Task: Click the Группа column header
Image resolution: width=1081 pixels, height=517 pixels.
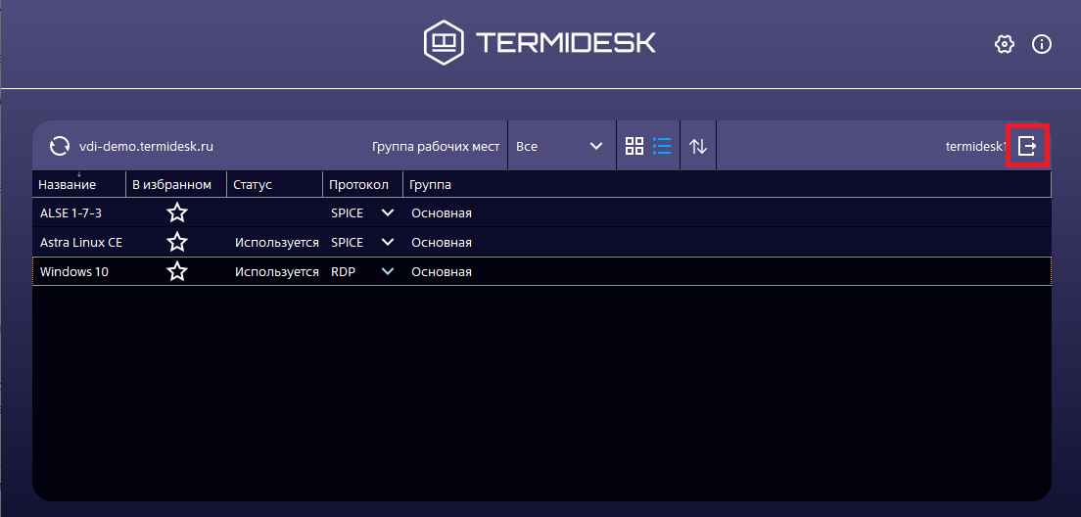Action: pyautogui.click(x=430, y=184)
